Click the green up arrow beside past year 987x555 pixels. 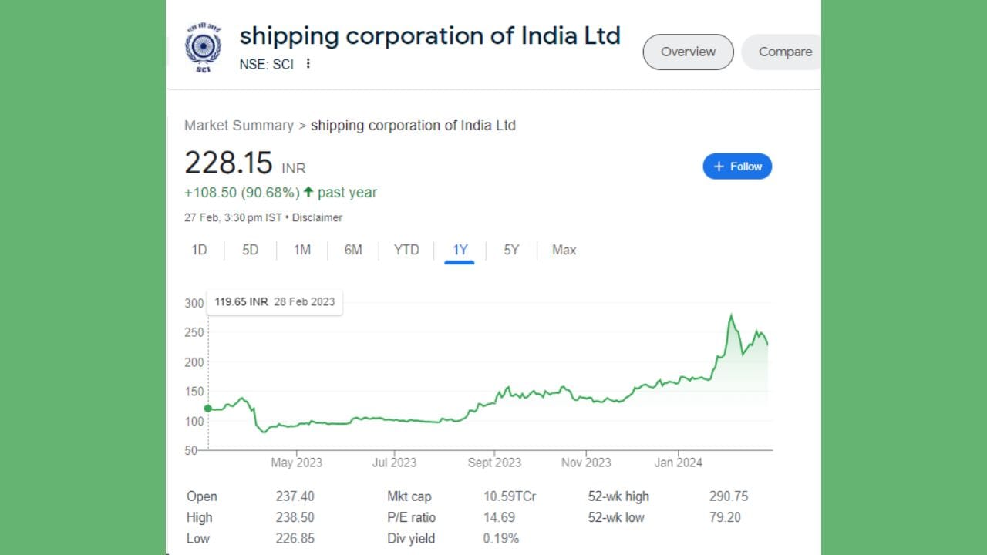(x=308, y=193)
